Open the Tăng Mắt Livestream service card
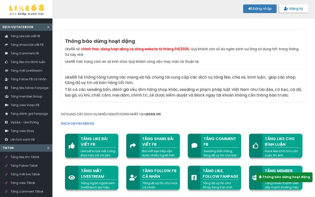 (92, 178)
